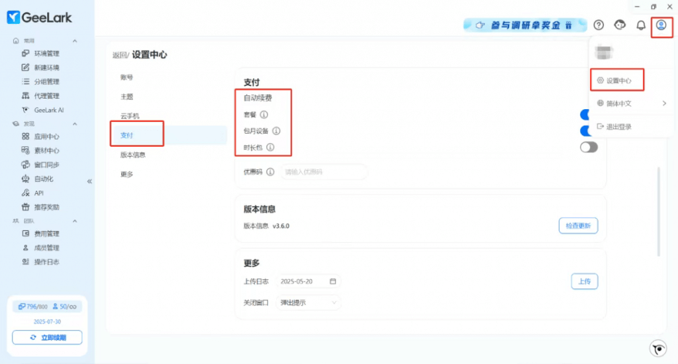Click the 立即续期 renew button
Viewport: 678px width, 364px height.
(x=47, y=338)
